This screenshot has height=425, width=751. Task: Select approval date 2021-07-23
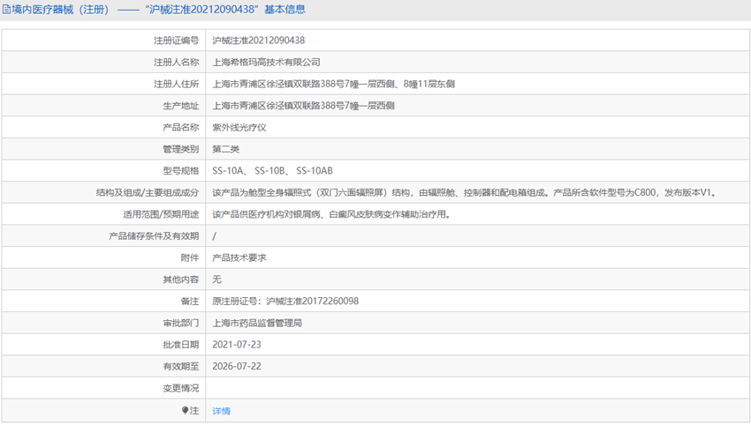pyautogui.click(x=237, y=345)
